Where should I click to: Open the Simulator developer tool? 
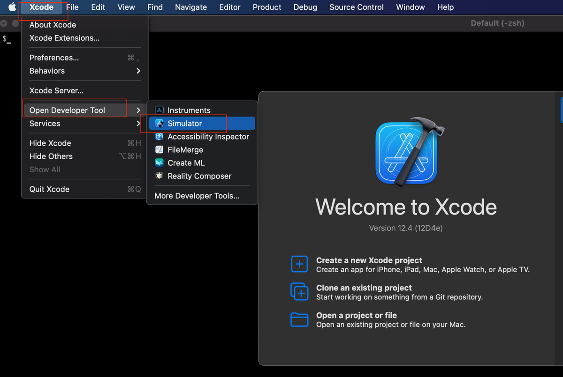click(x=186, y=123)
